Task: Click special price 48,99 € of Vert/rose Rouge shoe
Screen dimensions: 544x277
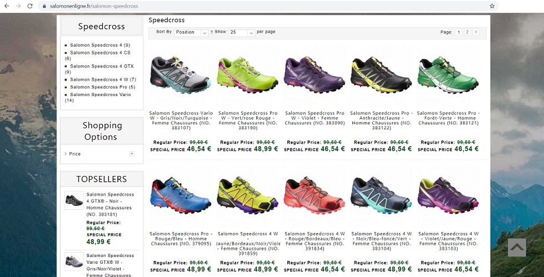Action: [267, 149]
